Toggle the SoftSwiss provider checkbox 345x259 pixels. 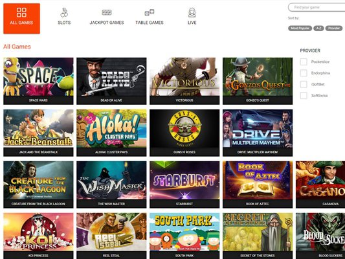304,95
